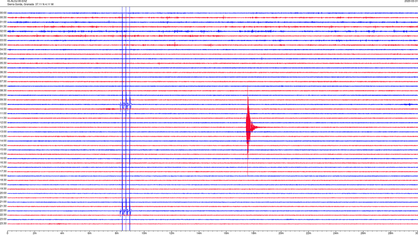
Task: Select the 02:30 trace time label
Action: [x=3, y=36]
